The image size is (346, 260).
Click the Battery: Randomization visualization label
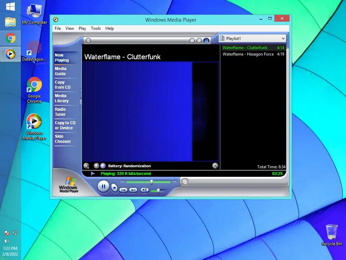pyautogui.click(x=129, y=166)
